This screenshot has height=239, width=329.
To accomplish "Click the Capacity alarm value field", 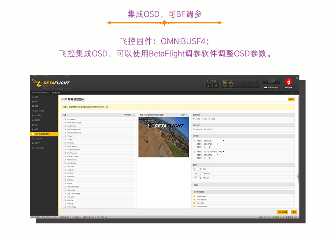I will point(197,173).
